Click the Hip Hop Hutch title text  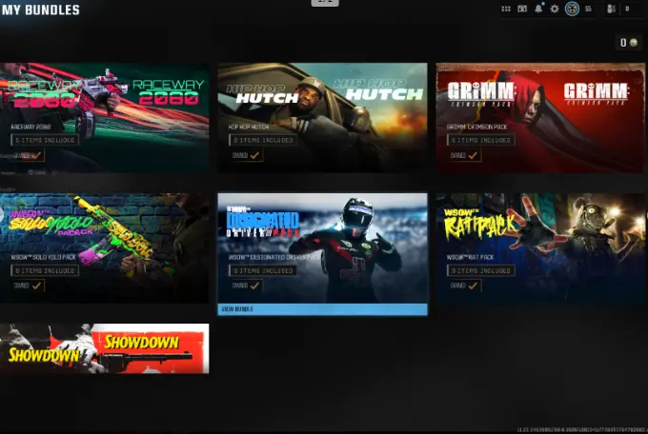(249, 127)
